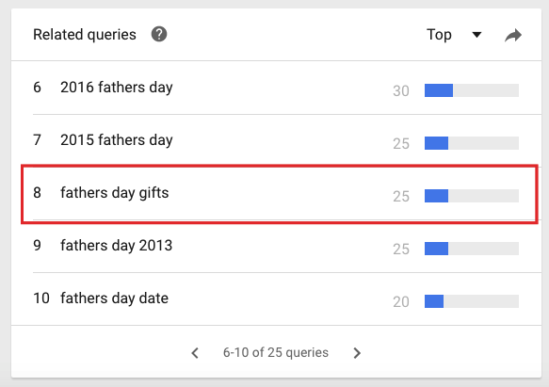
Task: Click the bar for 2016 fathers day
Action: (471, 90)
